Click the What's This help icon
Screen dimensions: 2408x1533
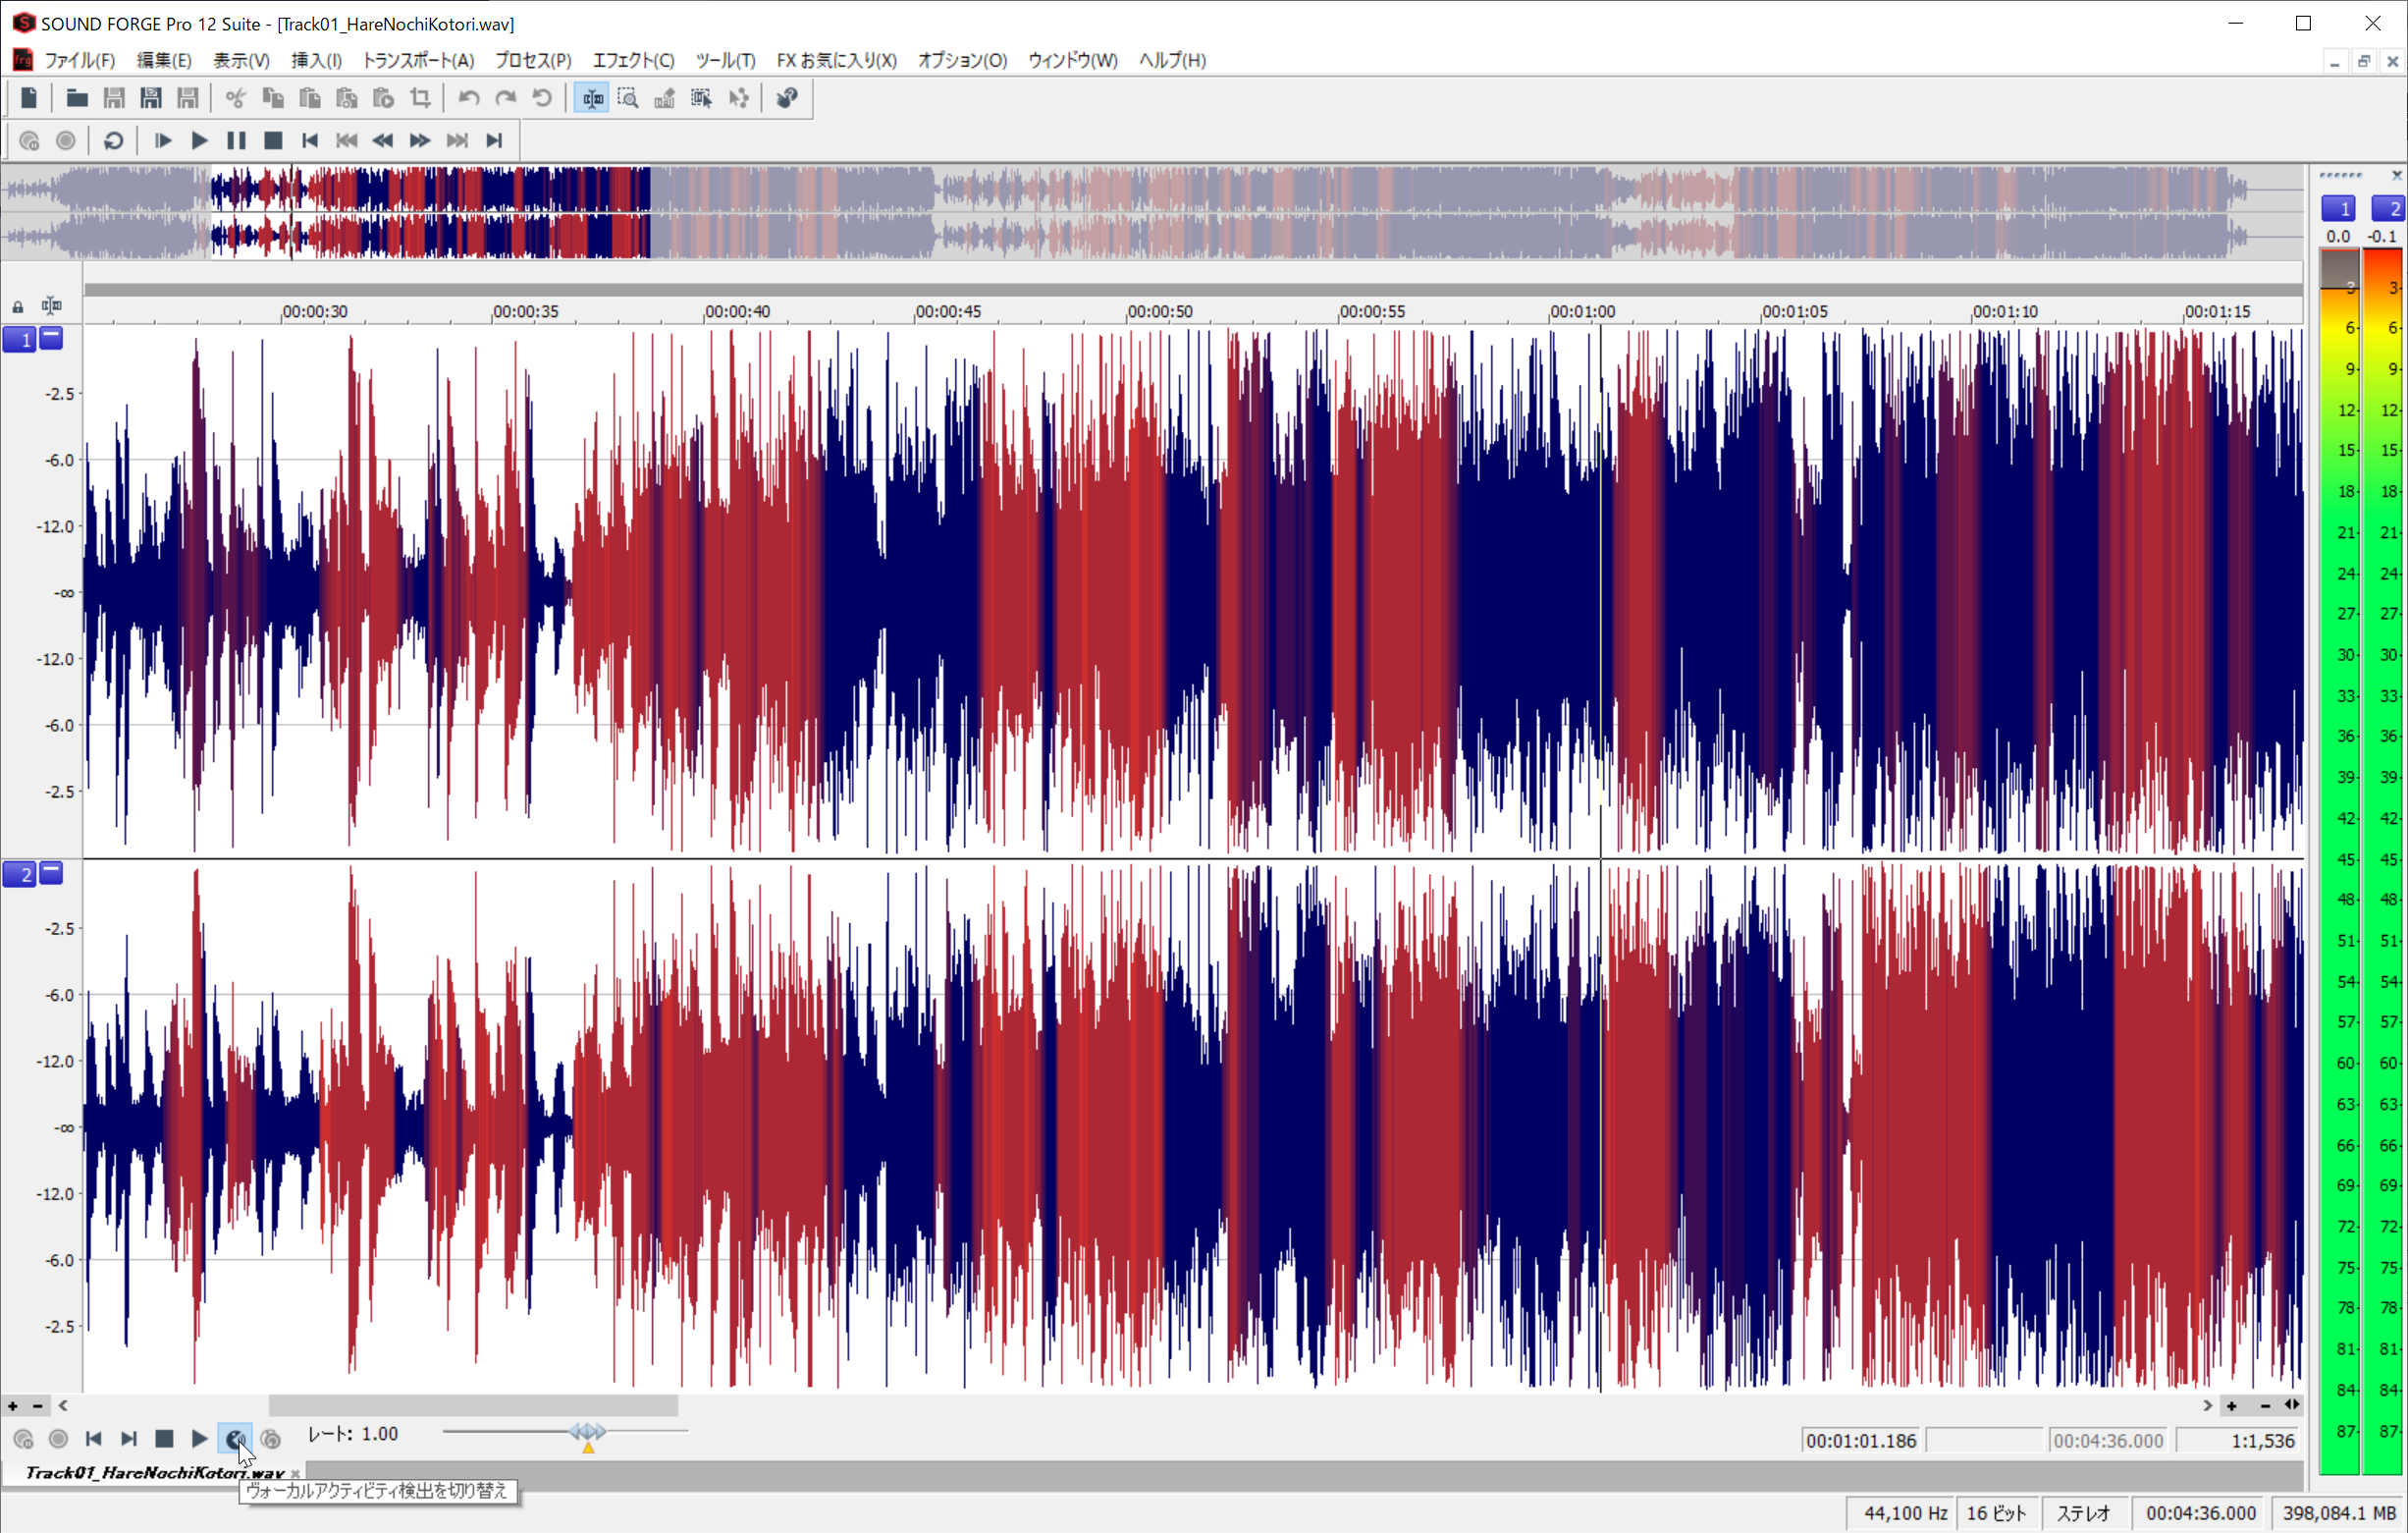click(787, 98)
